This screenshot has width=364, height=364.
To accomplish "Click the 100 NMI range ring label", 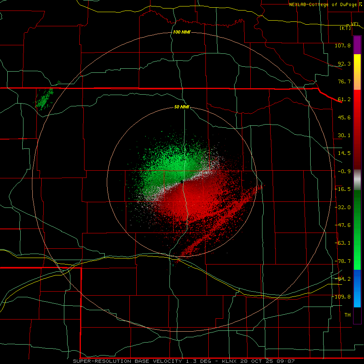I will (182, 32).
